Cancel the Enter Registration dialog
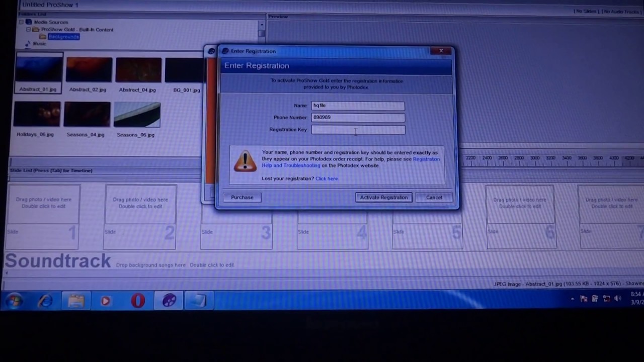644x362 pixels. 434,198
